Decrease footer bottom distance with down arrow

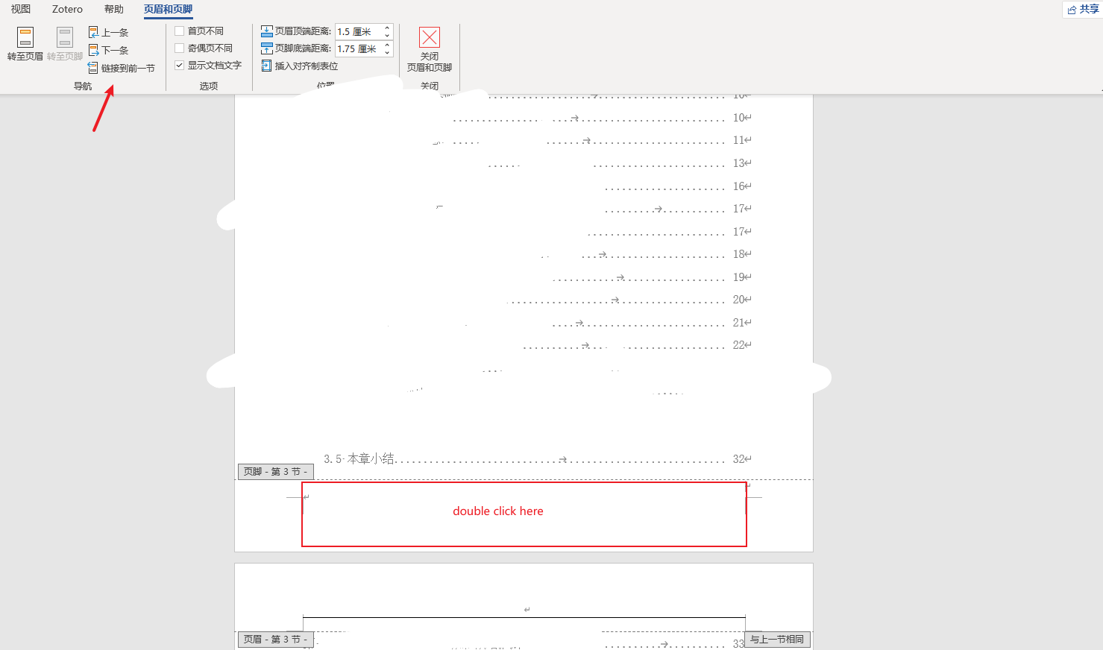[387, 52]
